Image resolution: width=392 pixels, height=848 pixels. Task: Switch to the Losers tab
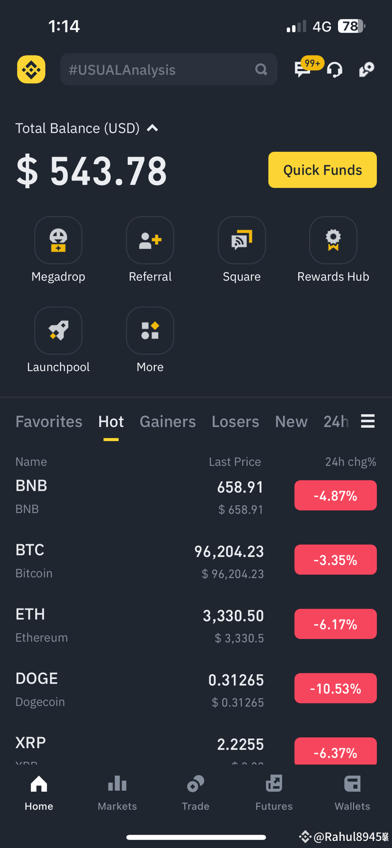235,422
